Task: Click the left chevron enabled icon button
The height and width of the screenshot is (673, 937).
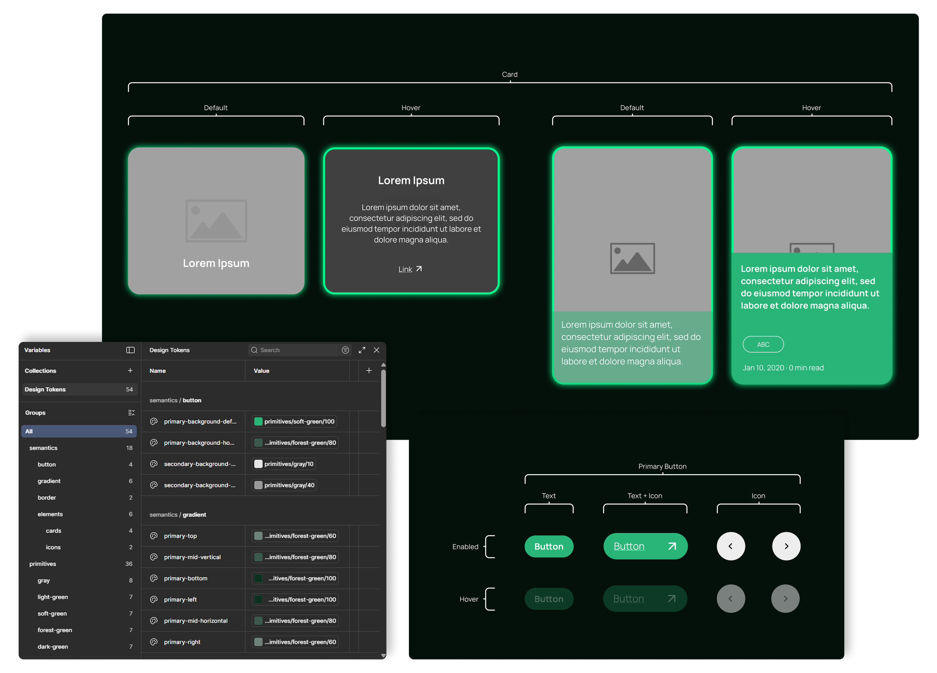Action: (x=730, y=546)
